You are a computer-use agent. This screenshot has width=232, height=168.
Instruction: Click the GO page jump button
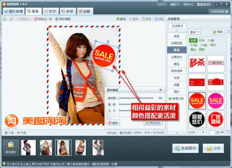[222, 132]
